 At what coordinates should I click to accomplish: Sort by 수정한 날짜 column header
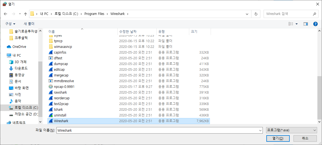tap(137, 32)
